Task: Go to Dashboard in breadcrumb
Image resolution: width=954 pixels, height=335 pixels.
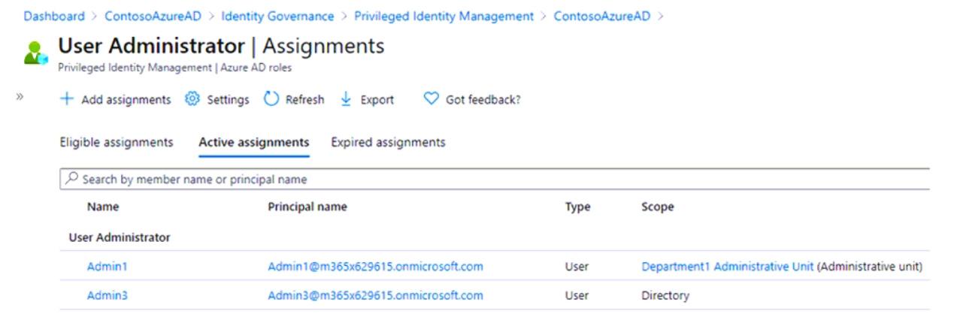Action: (x=54, y=17)
